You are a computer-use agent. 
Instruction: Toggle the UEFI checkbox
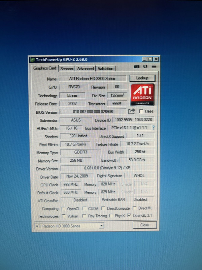click(x=141, y=111)
